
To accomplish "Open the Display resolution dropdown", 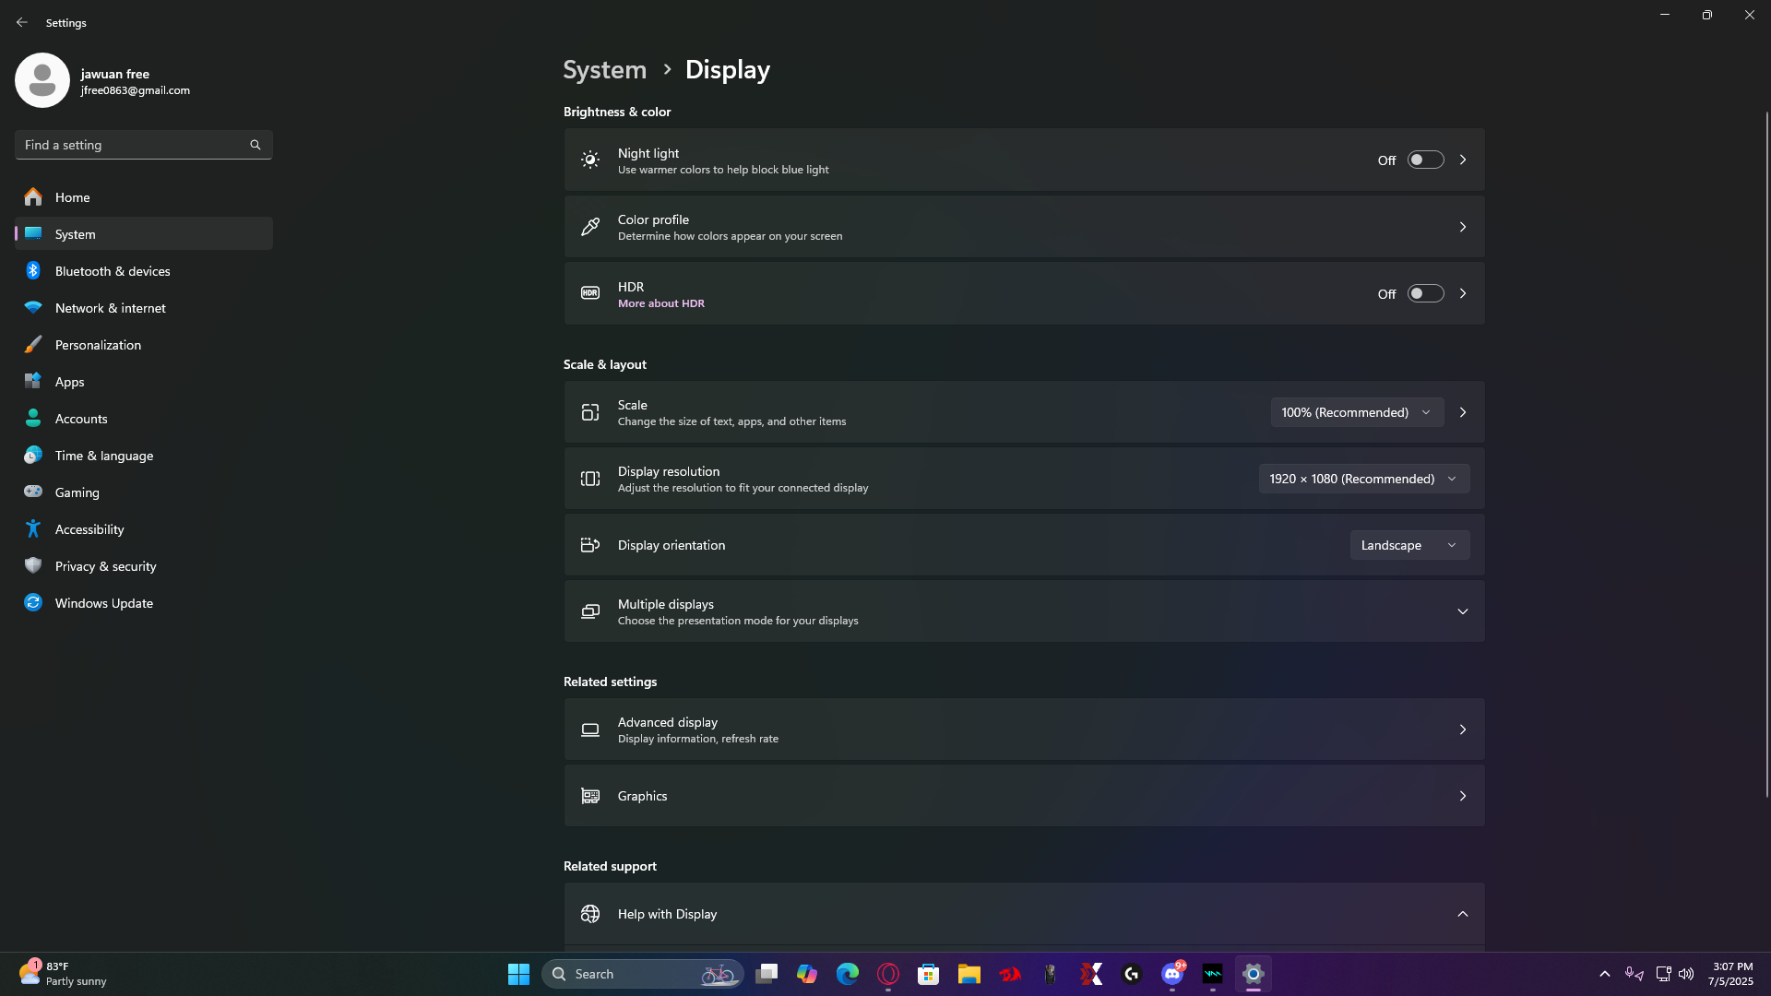I will tap(1363, 479).
